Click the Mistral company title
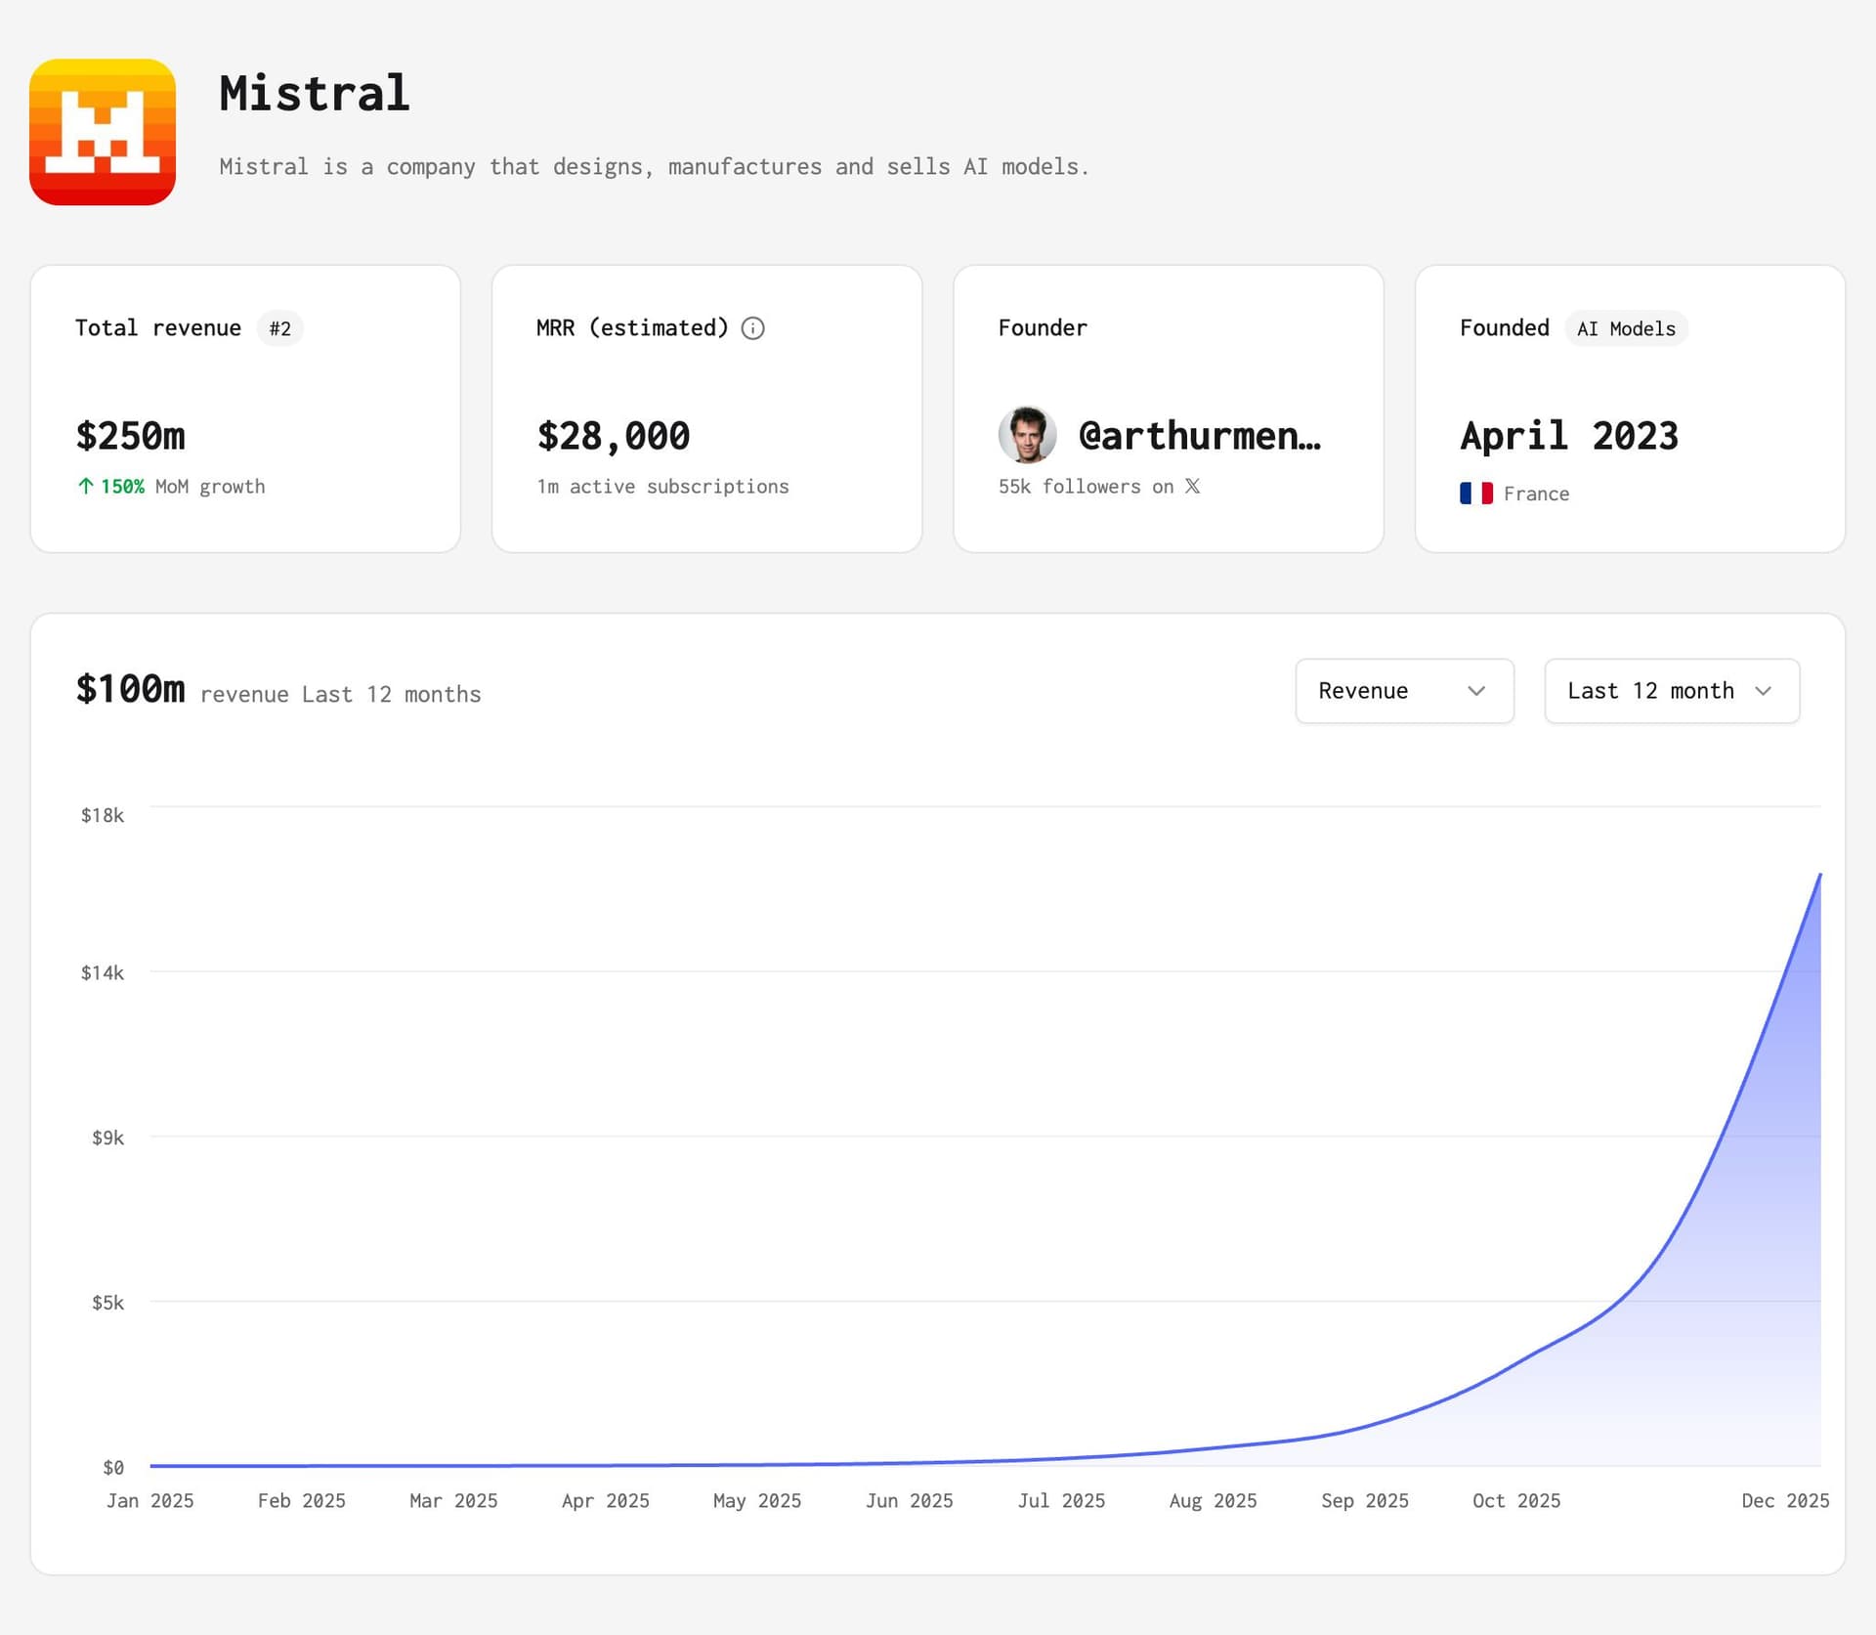The image size is (1876, 1635). pos(314,94)
